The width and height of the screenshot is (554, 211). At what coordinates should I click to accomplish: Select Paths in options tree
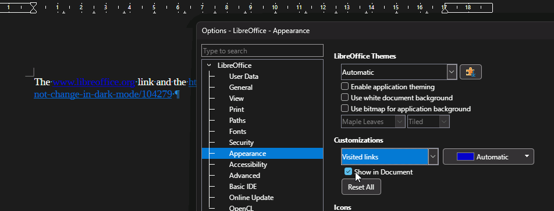pyautogui.click(x=237, y=120)
